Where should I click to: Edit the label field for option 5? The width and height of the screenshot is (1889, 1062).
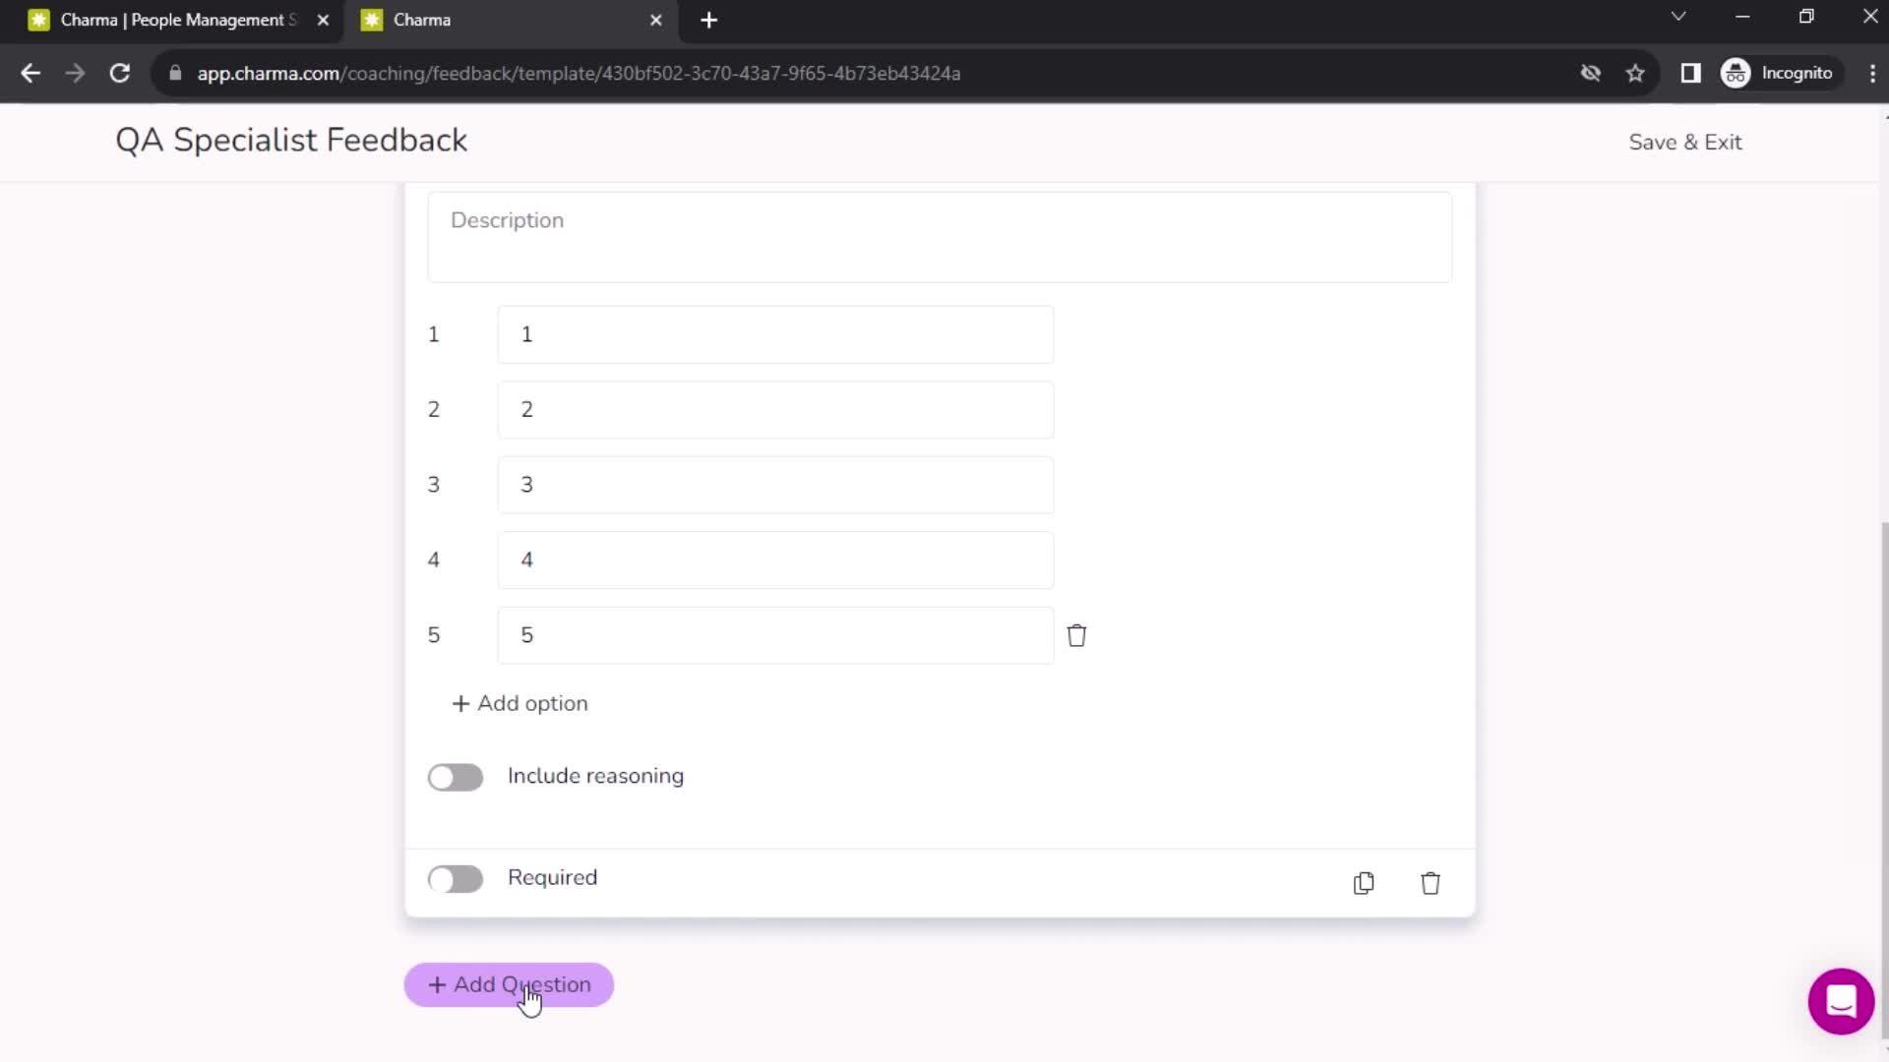(x=775, y=635)
